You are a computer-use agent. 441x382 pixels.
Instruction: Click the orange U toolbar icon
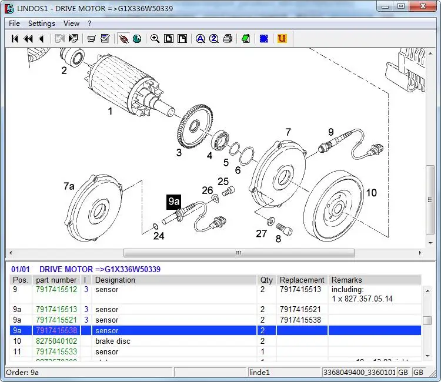pos(282,39)
